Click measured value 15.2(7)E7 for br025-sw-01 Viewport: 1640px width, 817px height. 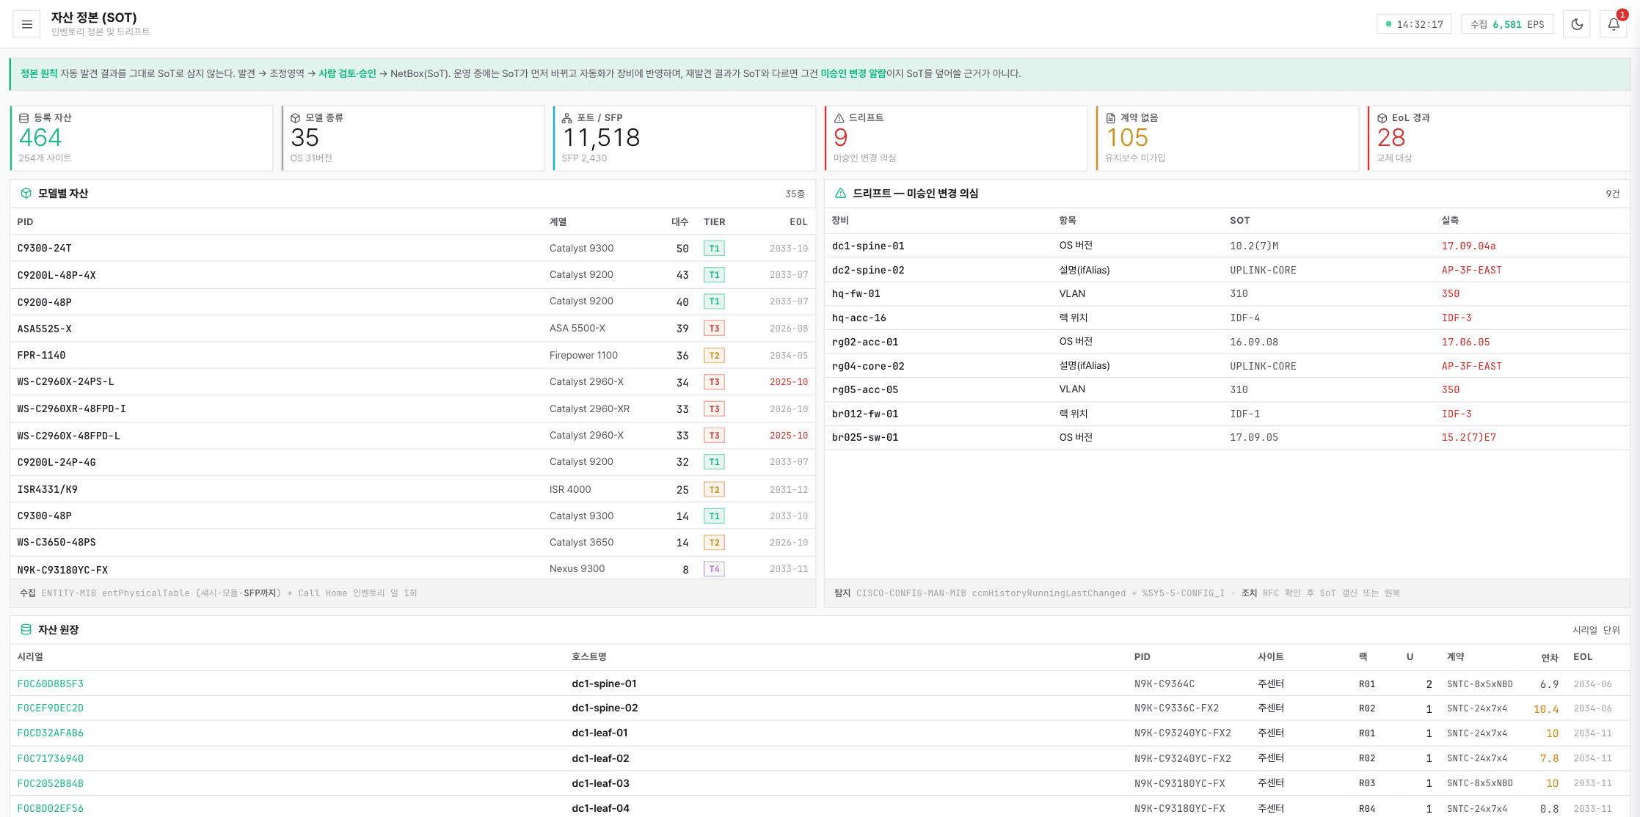[x=1468, y=437]
